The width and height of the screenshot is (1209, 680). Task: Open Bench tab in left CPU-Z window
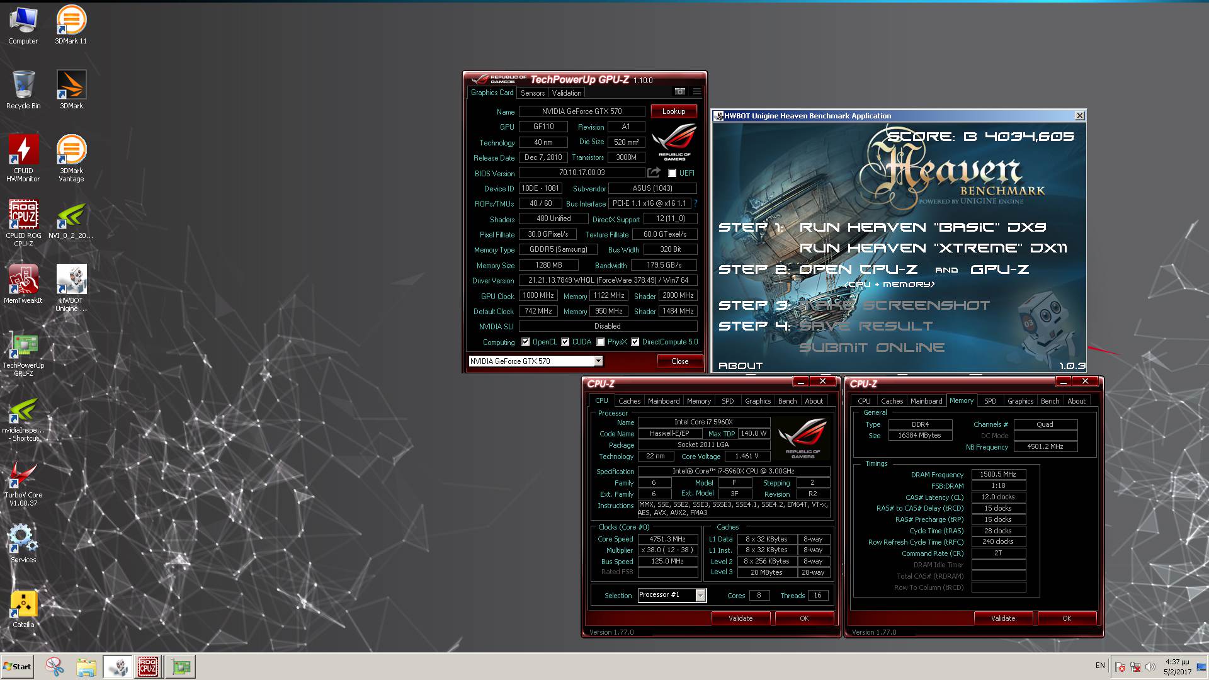point(787,401)
